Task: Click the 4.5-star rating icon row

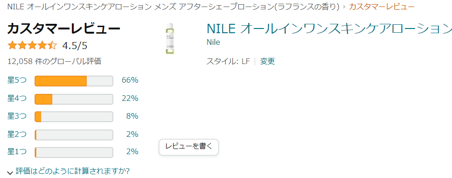Action: [32, 46]
